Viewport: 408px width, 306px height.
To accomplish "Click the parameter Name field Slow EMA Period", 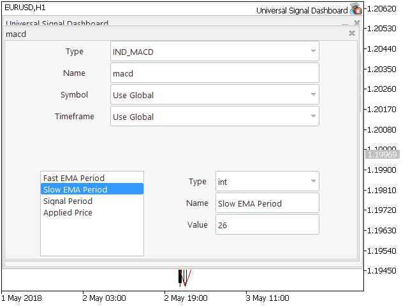I will (267, 203).
